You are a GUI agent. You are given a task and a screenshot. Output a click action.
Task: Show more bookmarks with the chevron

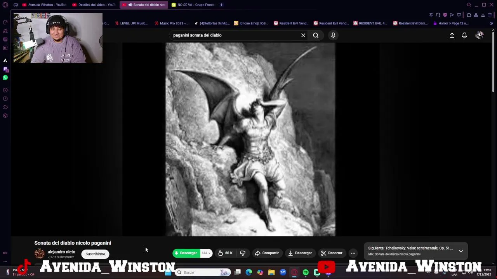pyautogui.click(x=491, y=23)
